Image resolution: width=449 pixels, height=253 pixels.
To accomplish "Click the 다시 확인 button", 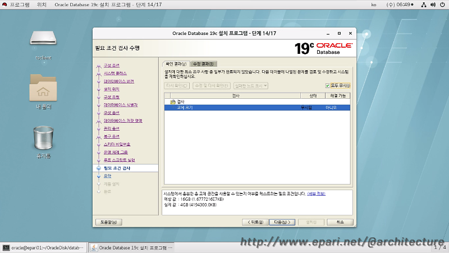I will coord(177,86).
